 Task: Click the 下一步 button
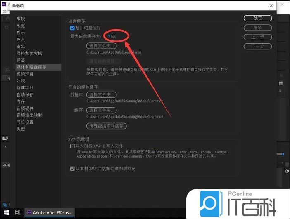point(258,46)
